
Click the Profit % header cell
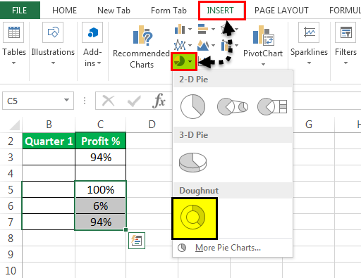pyautogui.click(x=101, y=141)
